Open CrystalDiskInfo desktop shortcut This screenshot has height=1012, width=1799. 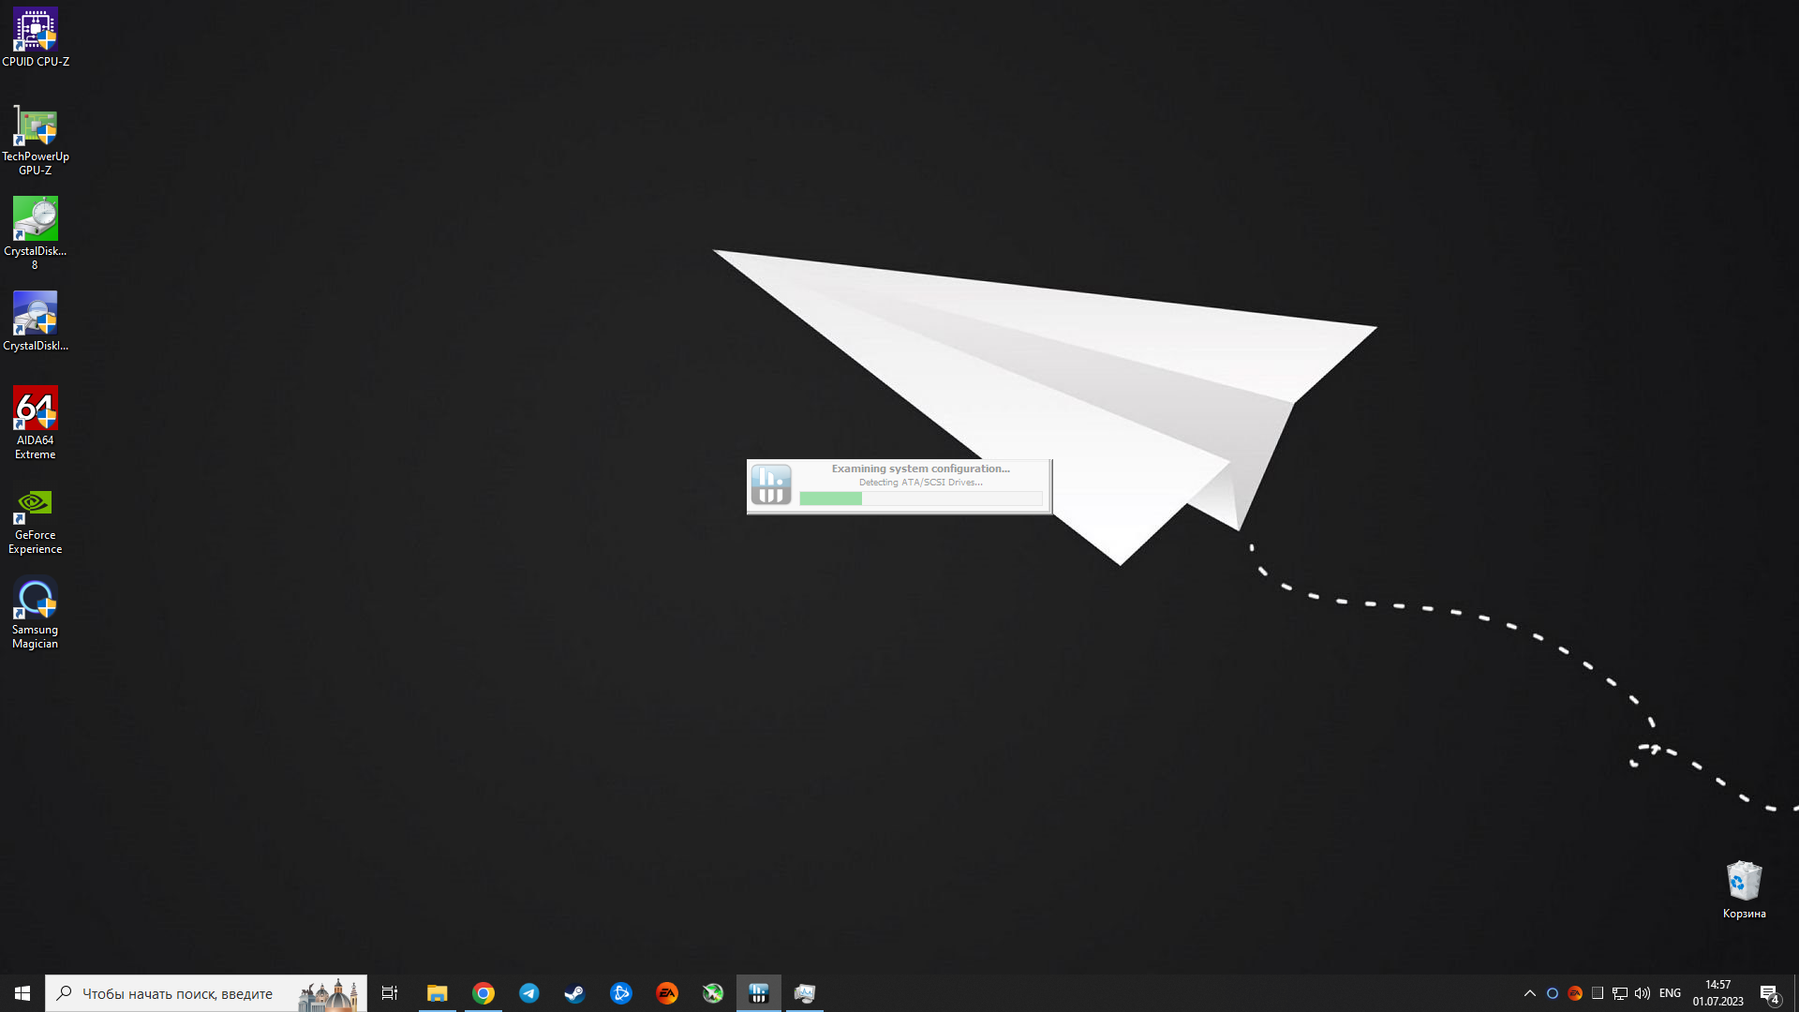tap(36, 315)
